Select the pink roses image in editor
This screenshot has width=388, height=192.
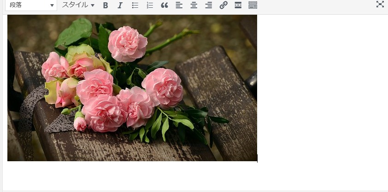pos(132,88)
